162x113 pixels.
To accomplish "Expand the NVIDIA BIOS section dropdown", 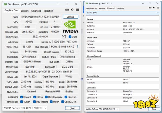I will pyautogui.click(x=123, y=13).
